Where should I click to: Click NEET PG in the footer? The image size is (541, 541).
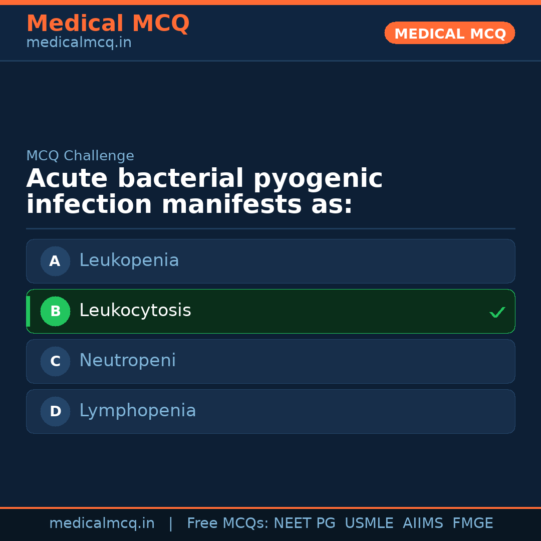(305, 523)
